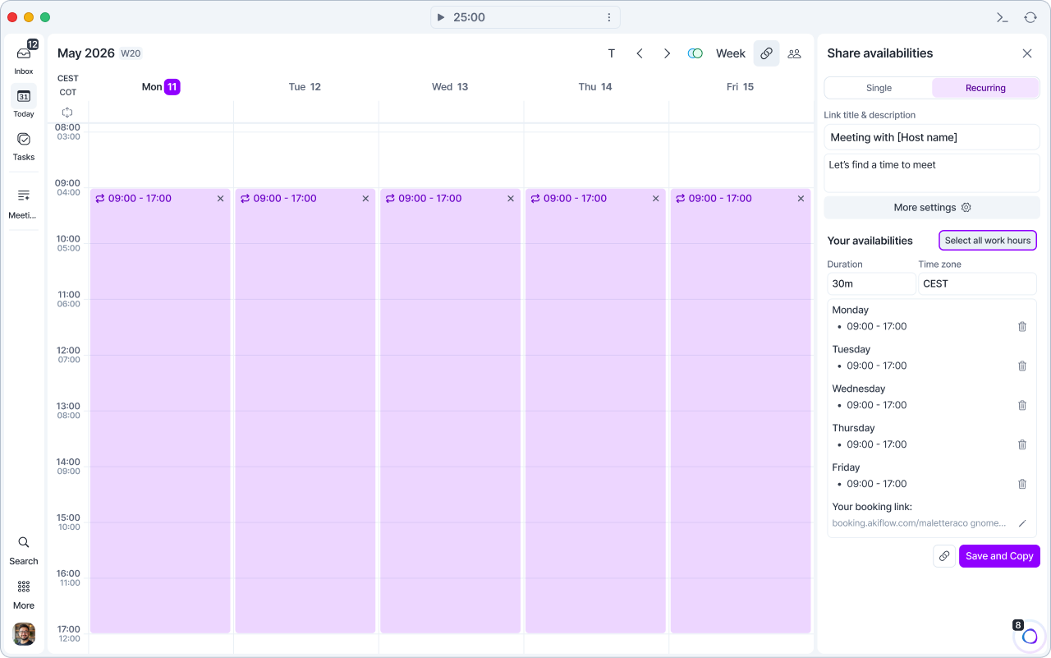Go to the previous week
1051x658 pixels.
pyautogui.click(x=640, y=53)
